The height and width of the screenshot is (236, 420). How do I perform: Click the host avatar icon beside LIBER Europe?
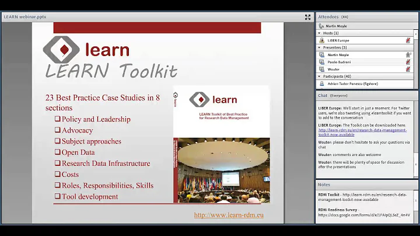coord(321,40)
